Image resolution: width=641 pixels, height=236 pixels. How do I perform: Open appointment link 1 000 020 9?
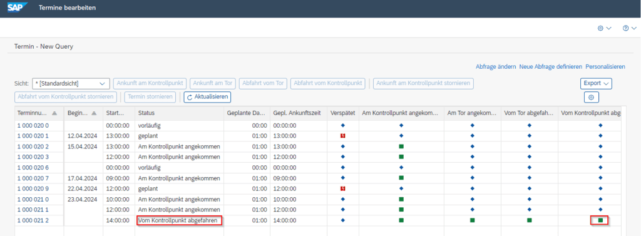33,188
